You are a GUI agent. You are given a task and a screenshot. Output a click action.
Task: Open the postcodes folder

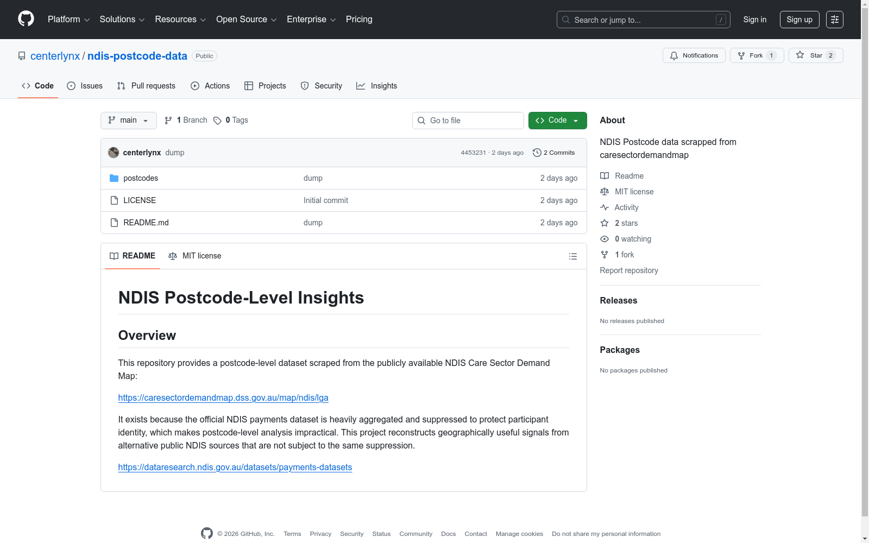(x=141, y=178)
